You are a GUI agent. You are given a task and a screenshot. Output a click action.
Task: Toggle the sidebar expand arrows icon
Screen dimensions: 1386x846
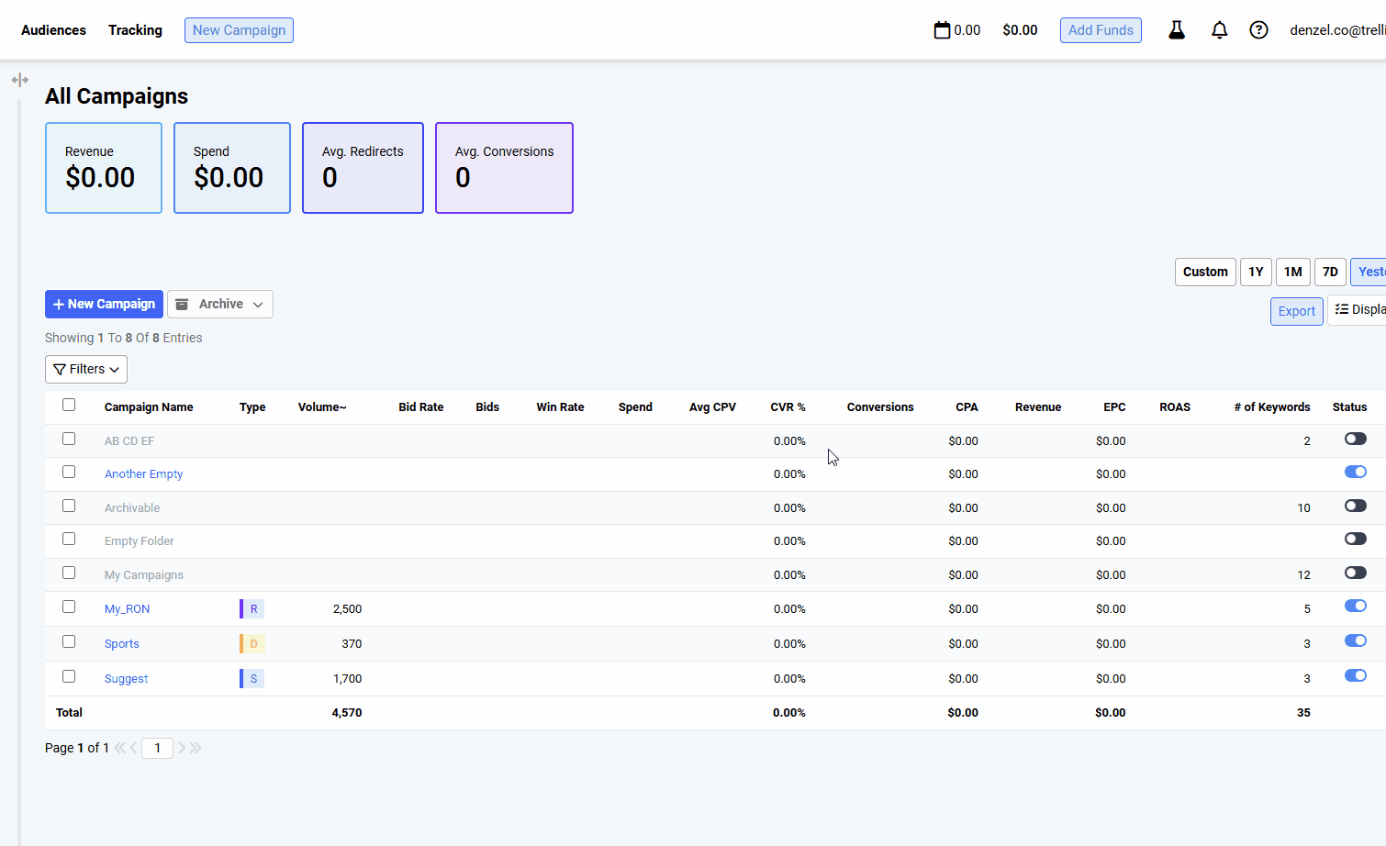pos(20,80)
